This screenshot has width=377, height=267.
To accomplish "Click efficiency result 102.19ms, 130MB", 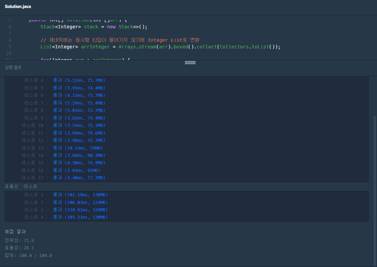I will (80, 195).
